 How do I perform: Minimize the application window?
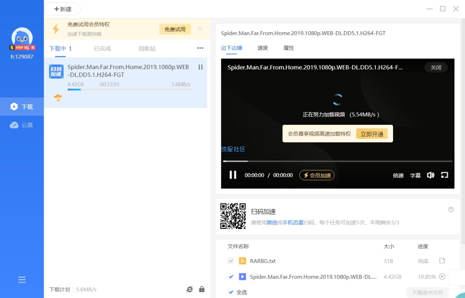429,9
